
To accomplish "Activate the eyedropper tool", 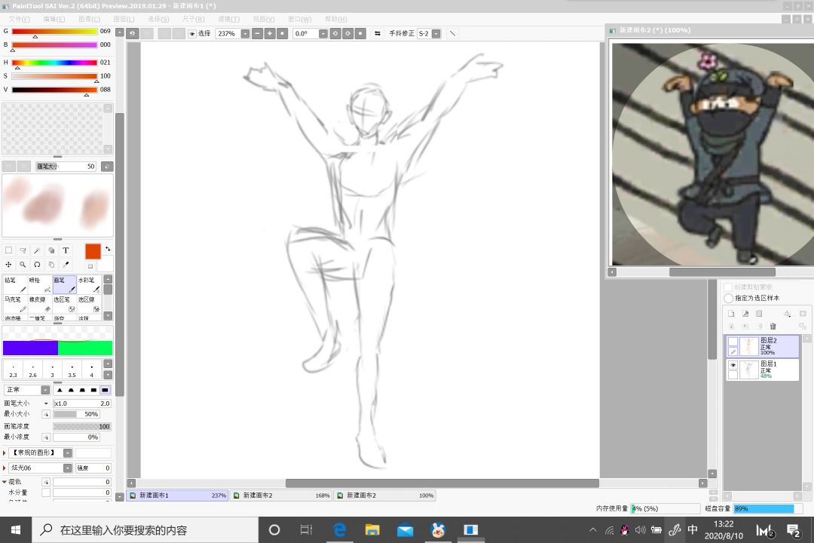I will (x=66, y=265).
